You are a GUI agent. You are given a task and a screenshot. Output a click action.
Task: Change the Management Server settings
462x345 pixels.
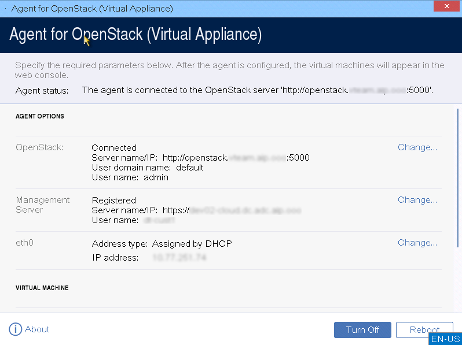point(417,200)
